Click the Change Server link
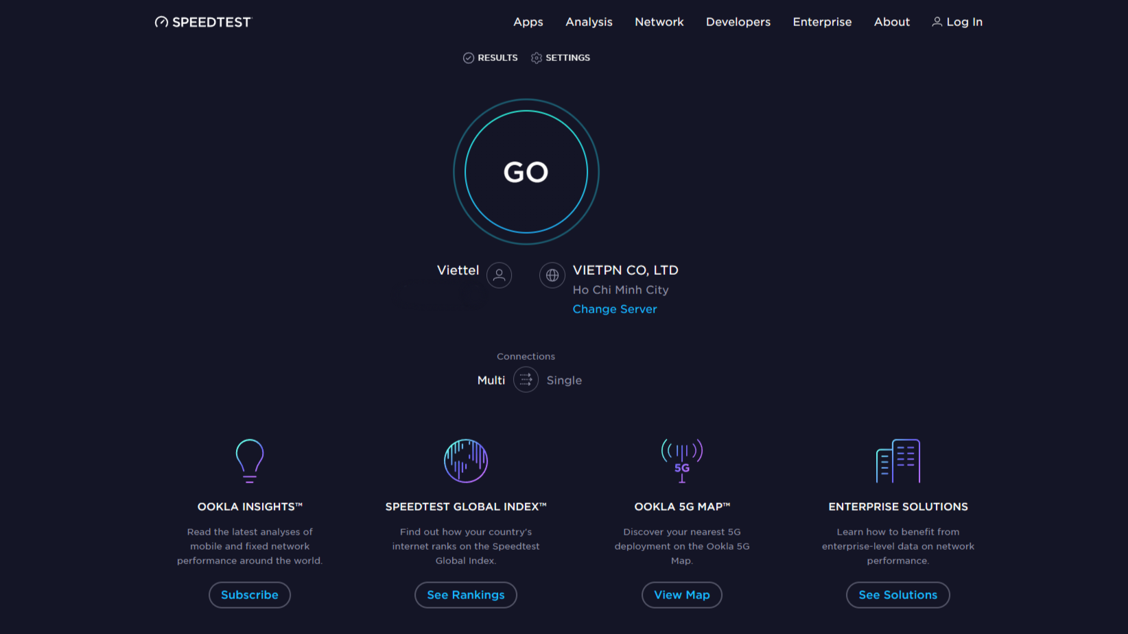Image resolution: width=1128 pixels, height=634 pixels. (x=614, y=308)
